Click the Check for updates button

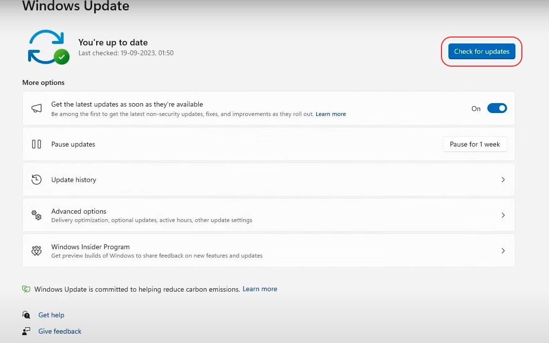pos(481,51)
